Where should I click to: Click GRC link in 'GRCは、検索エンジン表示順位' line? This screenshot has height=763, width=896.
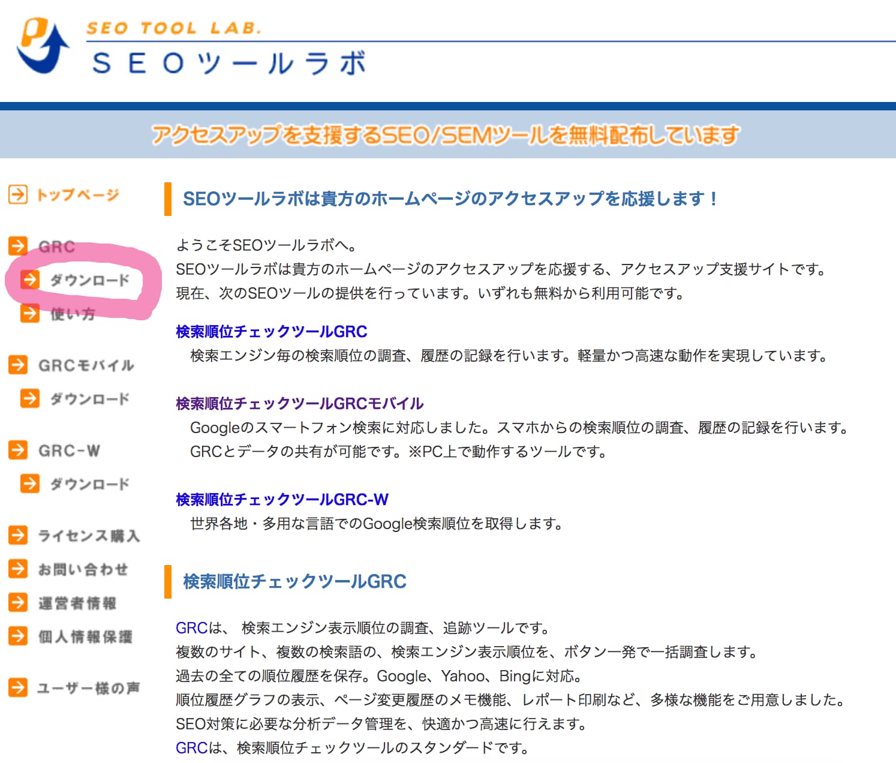pos(191,627)
